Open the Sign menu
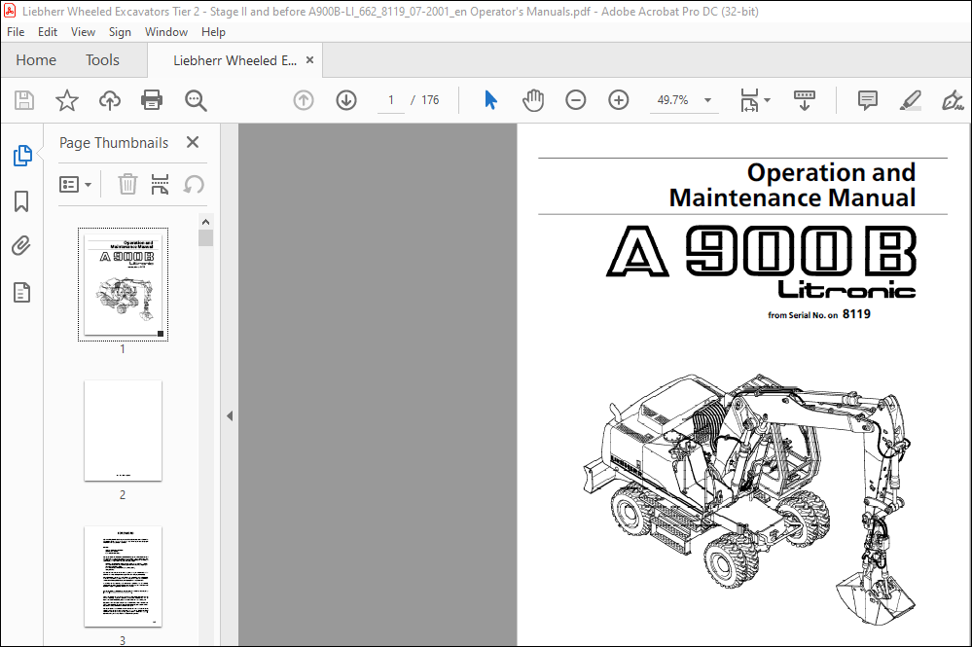This screenshot has height=647, width=972. click(x=120, y=31)
